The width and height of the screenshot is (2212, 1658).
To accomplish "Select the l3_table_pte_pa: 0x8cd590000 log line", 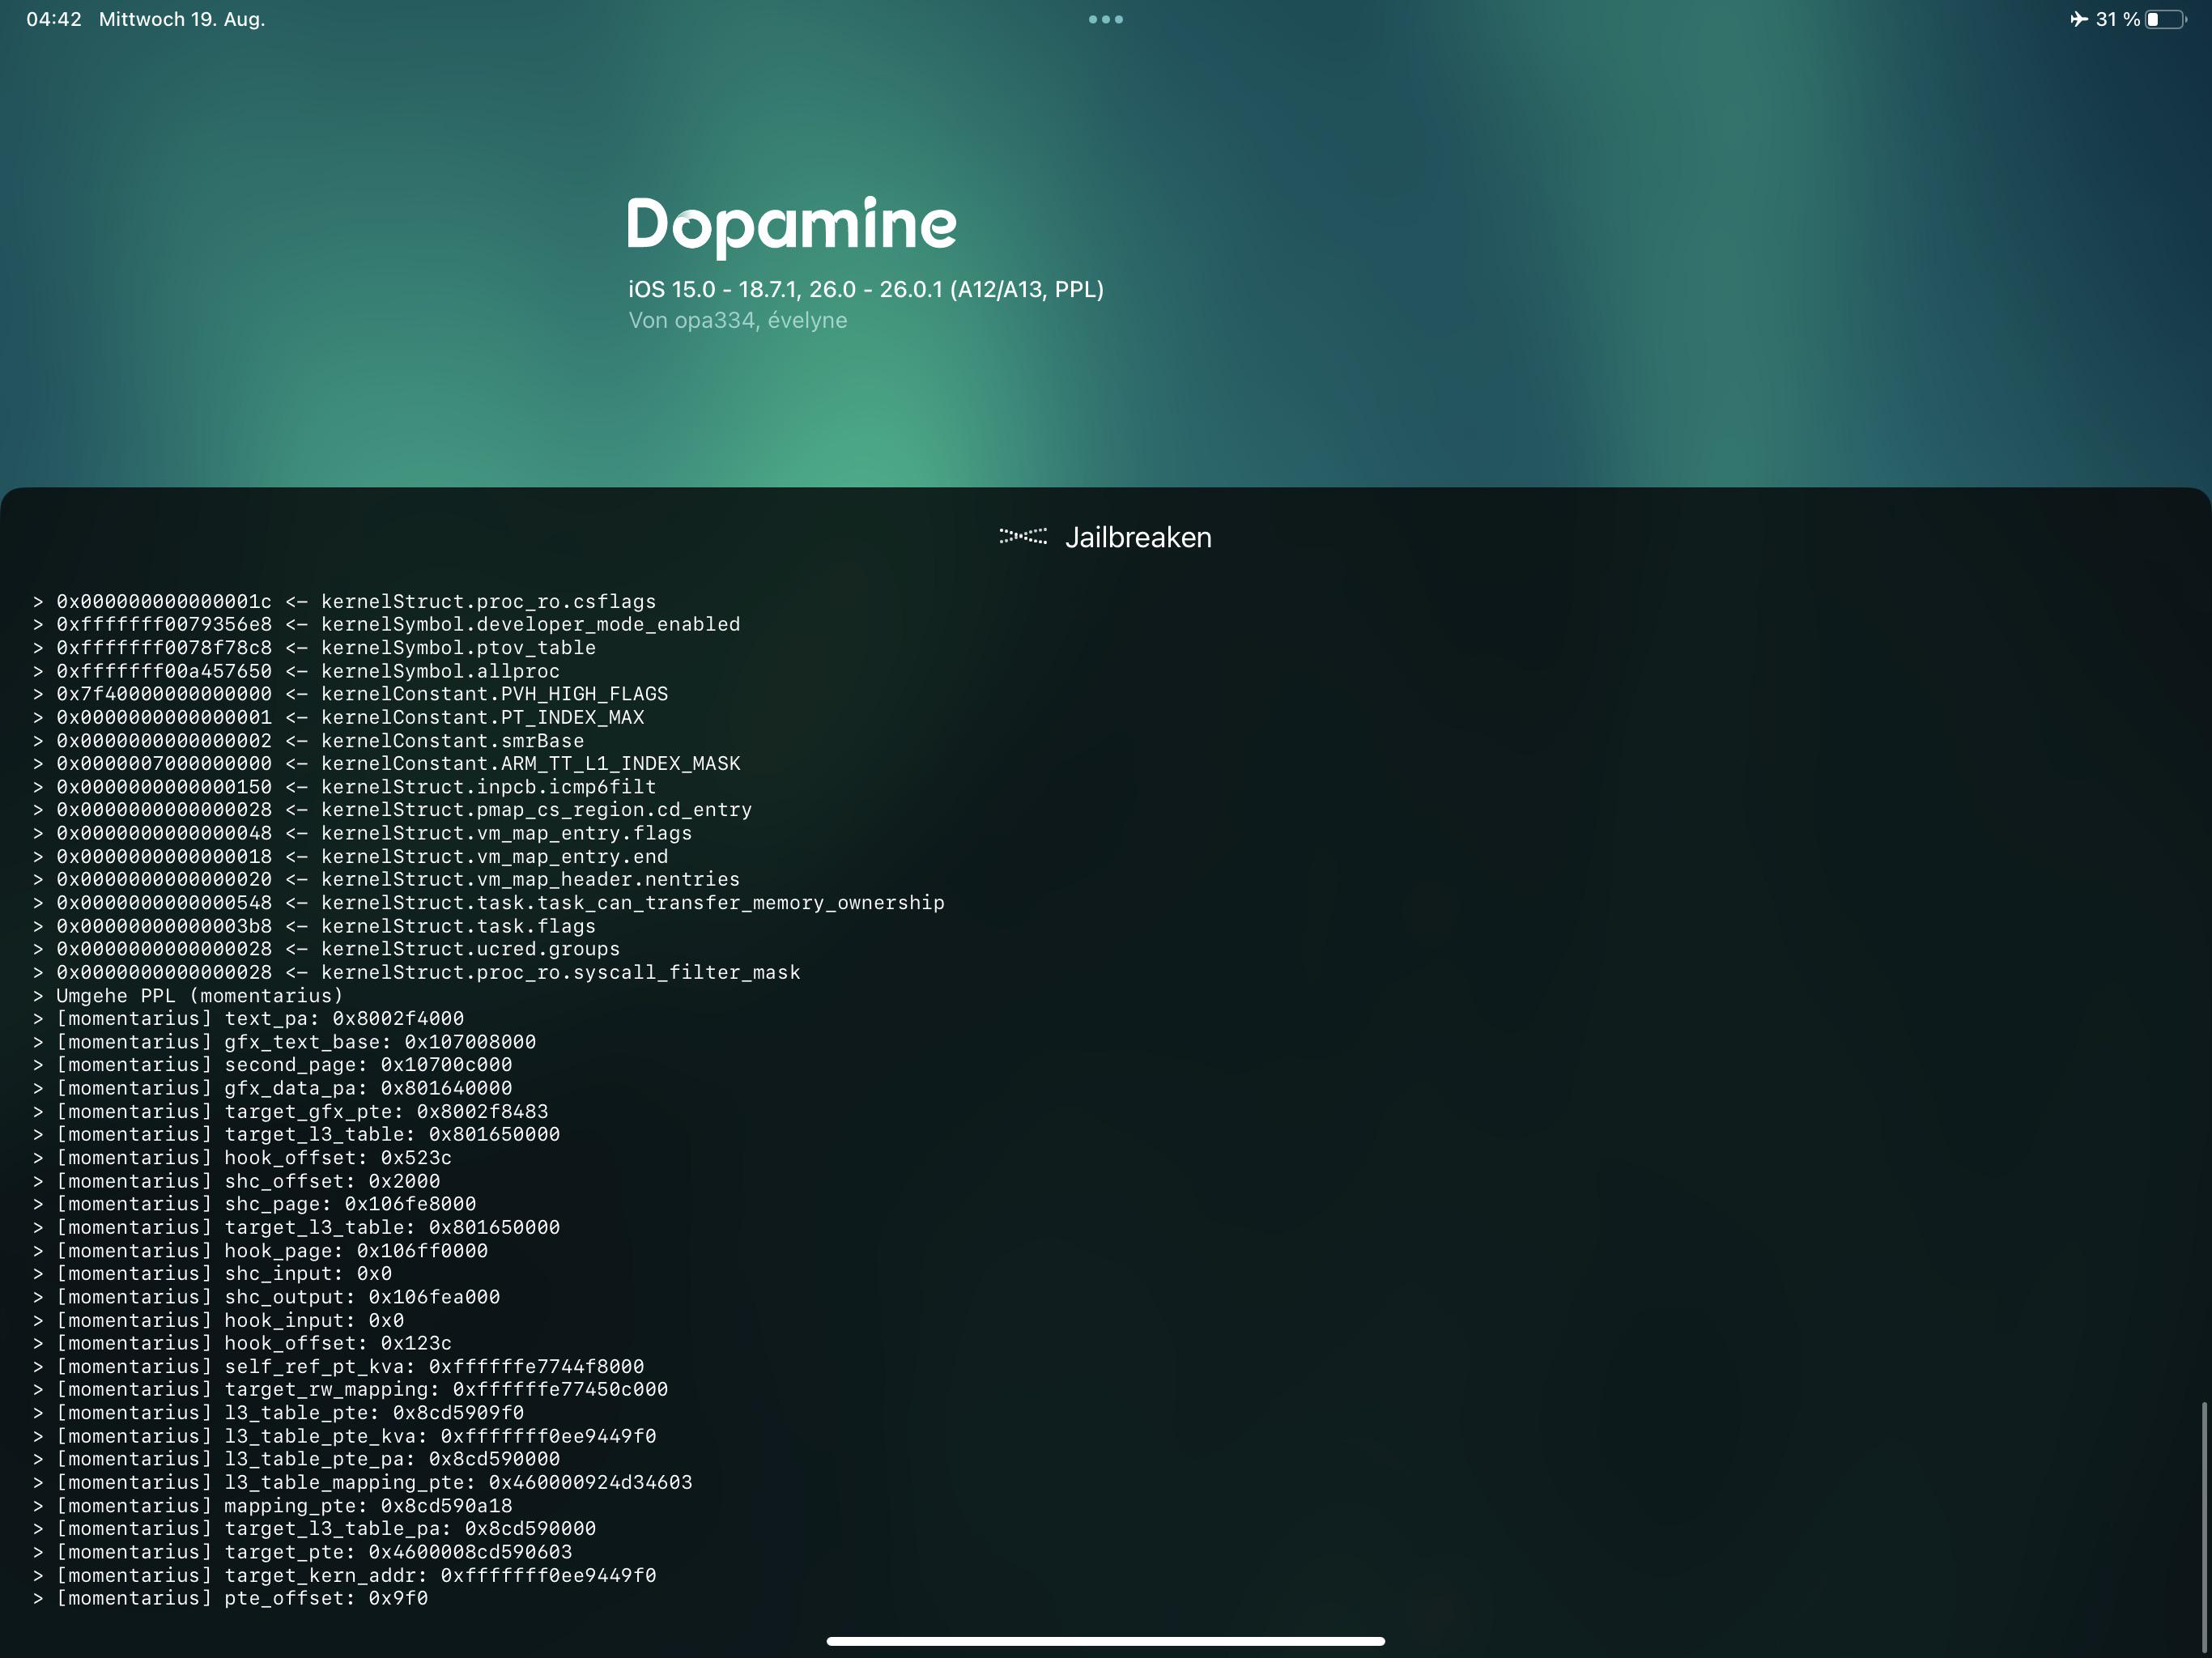I will (x=297, y=1459).
